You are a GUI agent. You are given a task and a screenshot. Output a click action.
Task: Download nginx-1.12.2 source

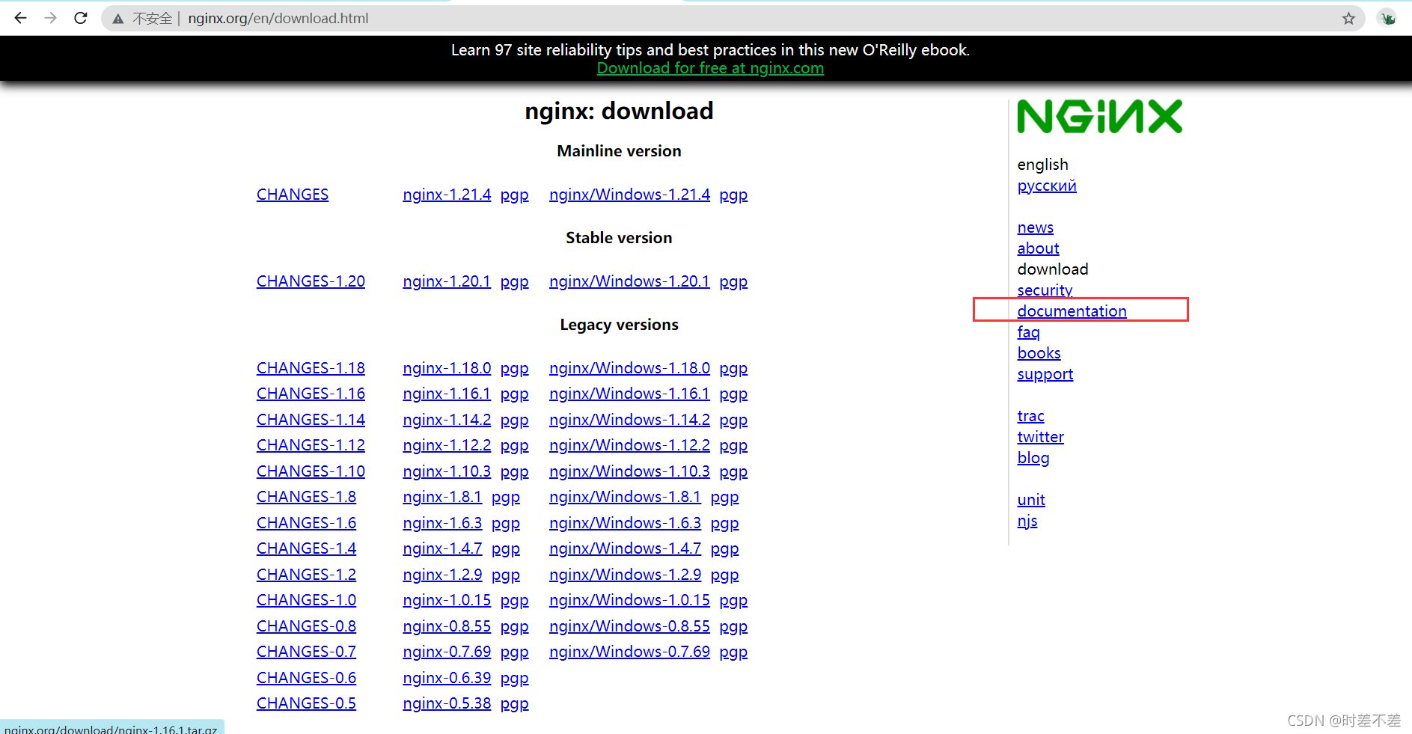[447, 445]
